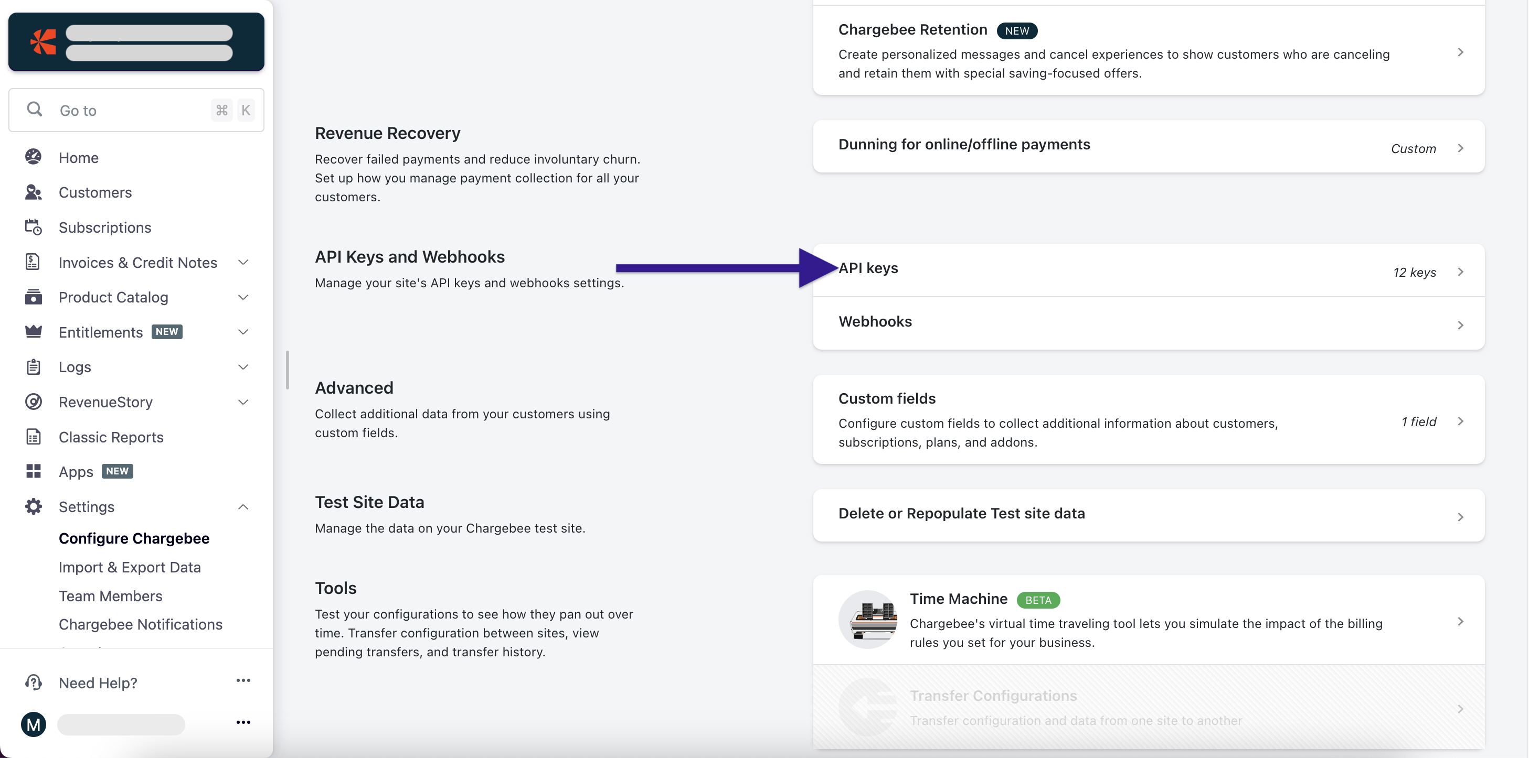Expand Invoices & Credit Notes chevron

pyautogui.click(x=243, y=262)
